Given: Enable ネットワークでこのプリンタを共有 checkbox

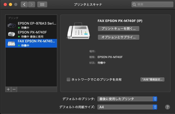Looking at the screenshot, I should pyautogui.click(x=68, y=79).
